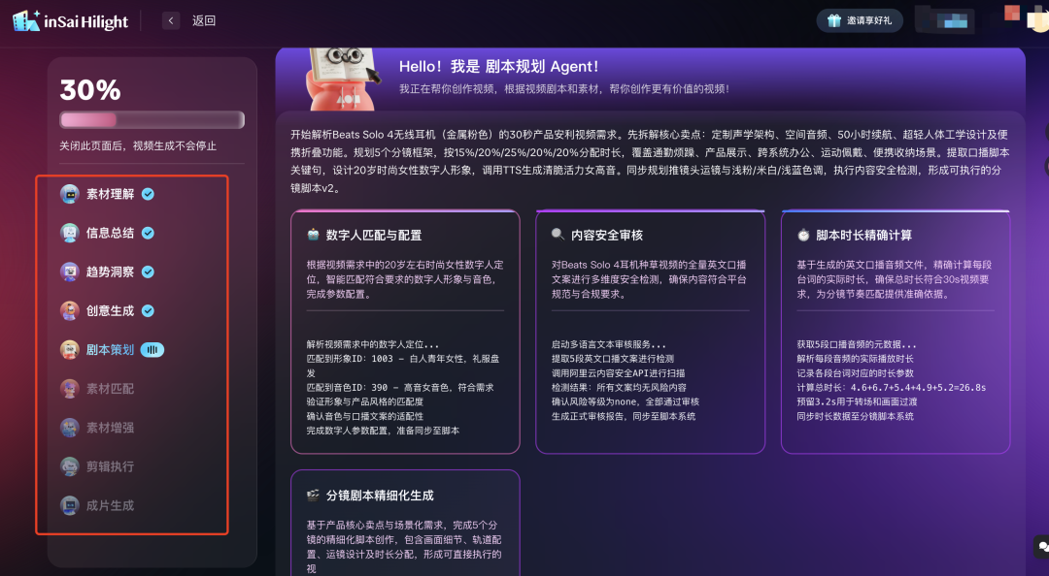This screenshot has height=576, width=1049.
Task: Select the 素材增强 step label
Action: tap(110, 428)
